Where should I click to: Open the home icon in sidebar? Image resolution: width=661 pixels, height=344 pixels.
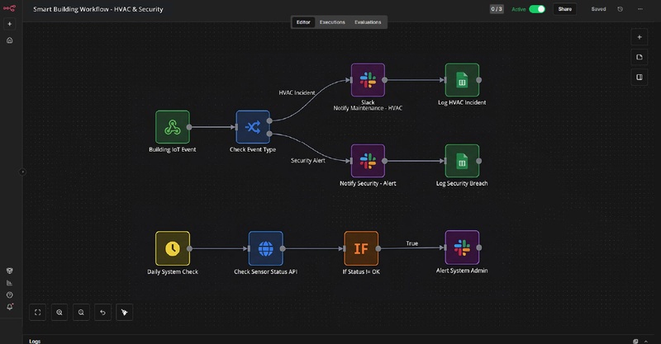10,40
